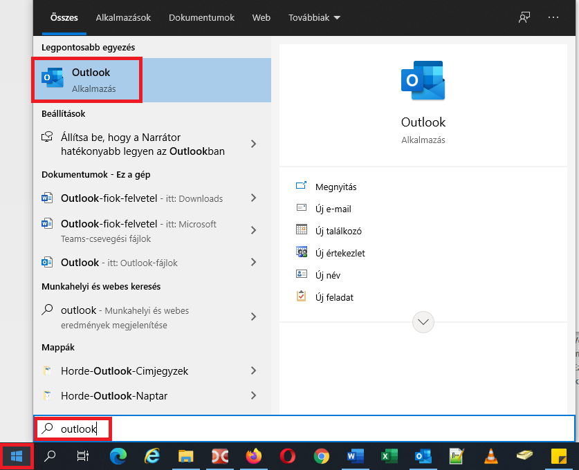Open the three-dot options menu
Viewport: 579px width, 470px height.
click(x=553, y=17)
